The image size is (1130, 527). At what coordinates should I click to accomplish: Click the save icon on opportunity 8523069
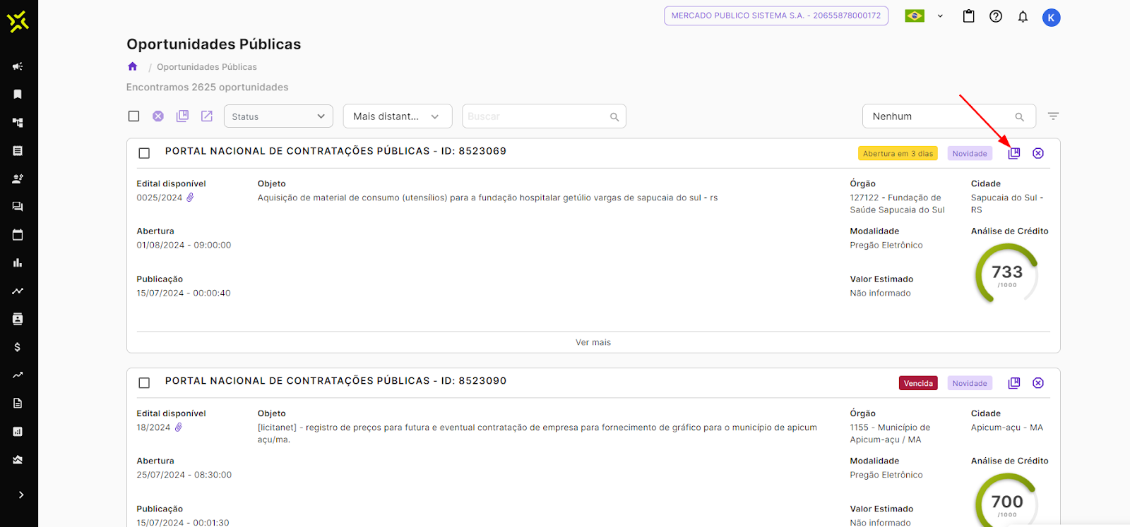pos(1013,153)
